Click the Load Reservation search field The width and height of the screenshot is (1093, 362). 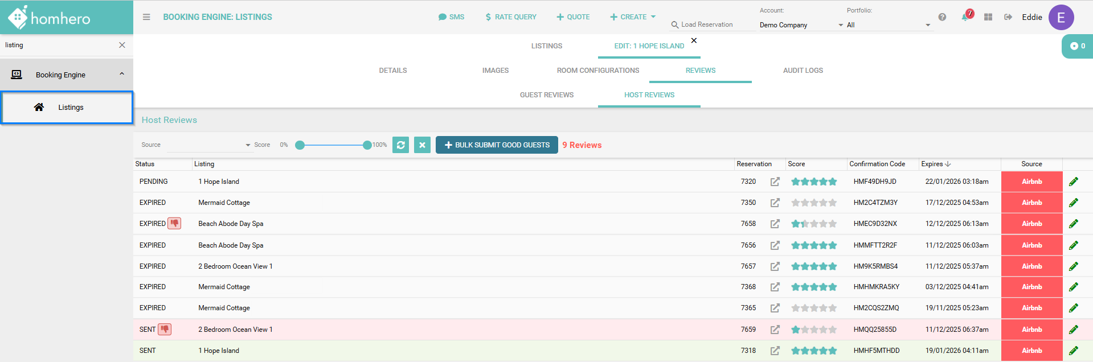click(707, 24)
